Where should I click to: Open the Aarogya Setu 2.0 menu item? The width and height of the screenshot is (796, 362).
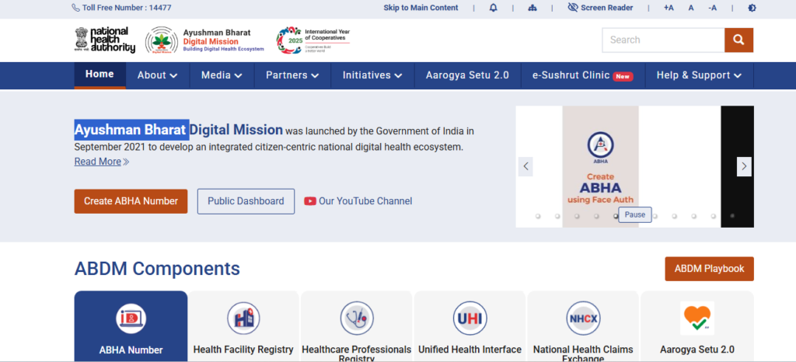pos(467,75)
